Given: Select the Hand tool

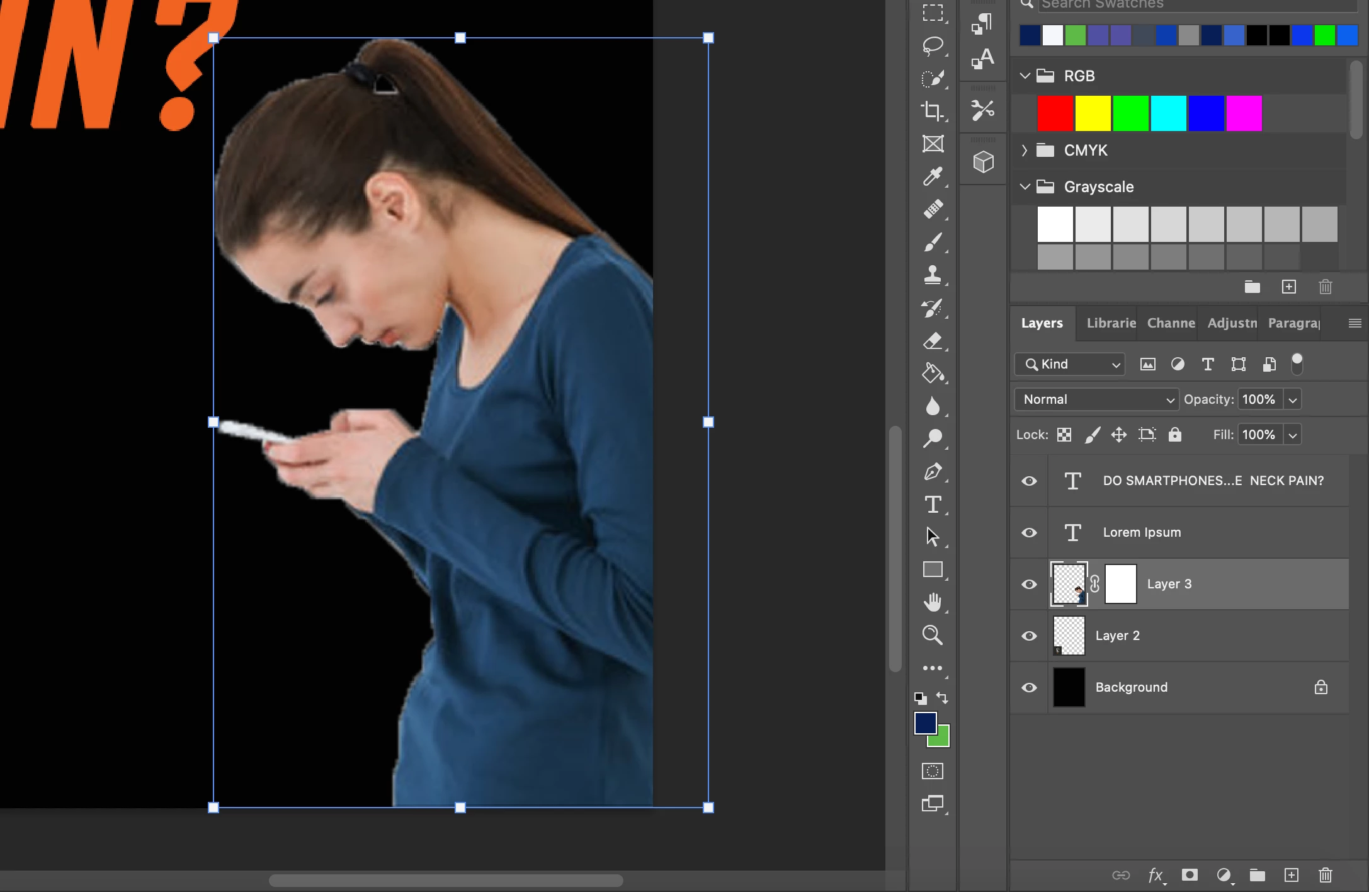Looking at the screenshot, I should pyautogui.click(x=933, y=602).
